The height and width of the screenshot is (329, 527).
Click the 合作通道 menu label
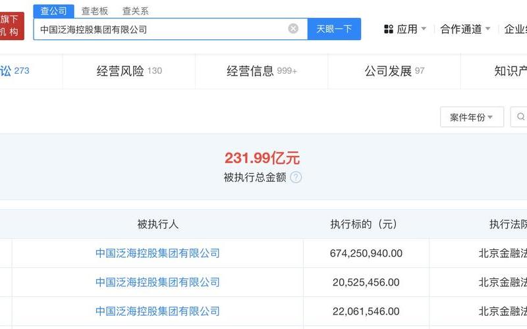click(x=460, y=29)
